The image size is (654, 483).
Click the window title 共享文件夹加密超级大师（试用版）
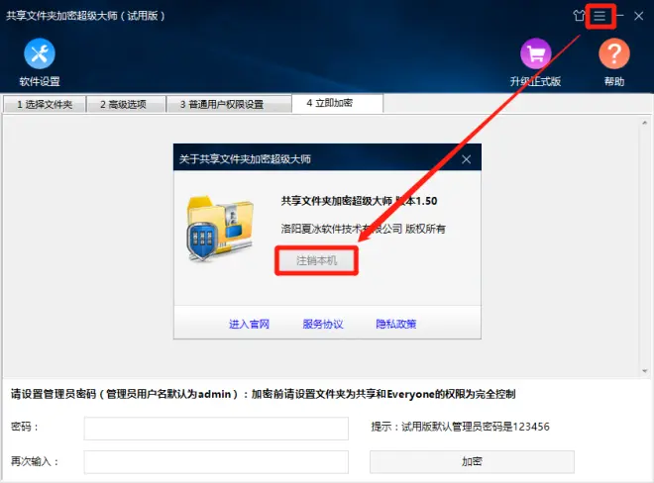85,16
